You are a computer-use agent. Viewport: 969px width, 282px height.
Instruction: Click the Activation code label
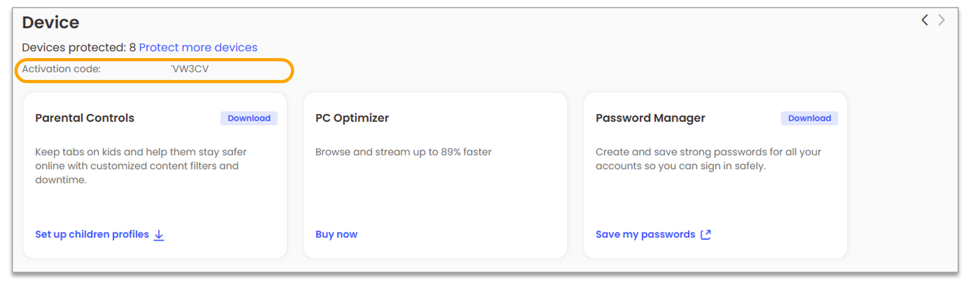61,69
